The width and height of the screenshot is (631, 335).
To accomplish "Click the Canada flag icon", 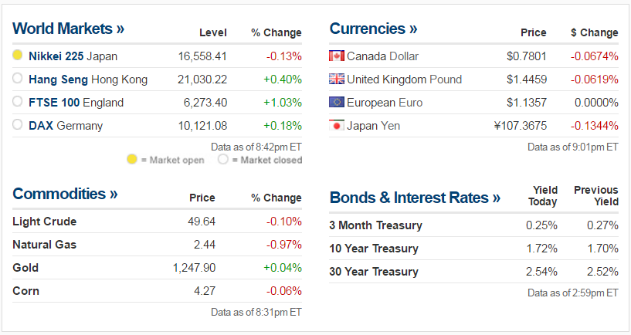I will 336,56.
